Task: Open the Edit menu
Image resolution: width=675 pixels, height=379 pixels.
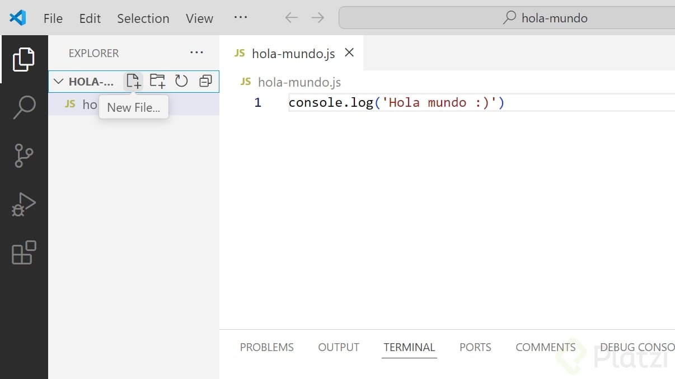Action: 90,18
